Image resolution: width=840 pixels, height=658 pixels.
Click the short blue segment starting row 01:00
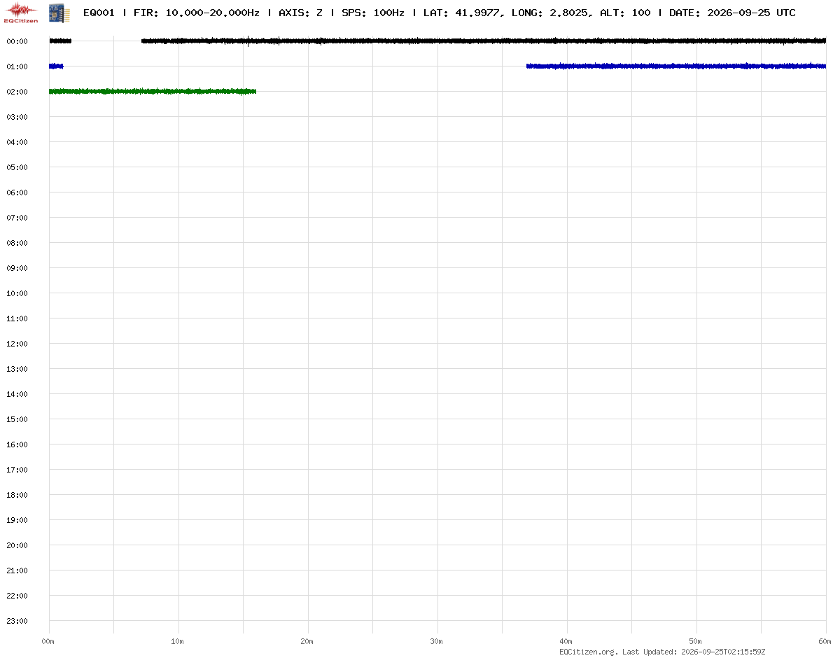point(56,66)
